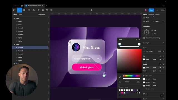The width and height of the screenshot is (178, 100).
Task: Click the Mrs. Glass avatar image
Action: pos(76,47)
